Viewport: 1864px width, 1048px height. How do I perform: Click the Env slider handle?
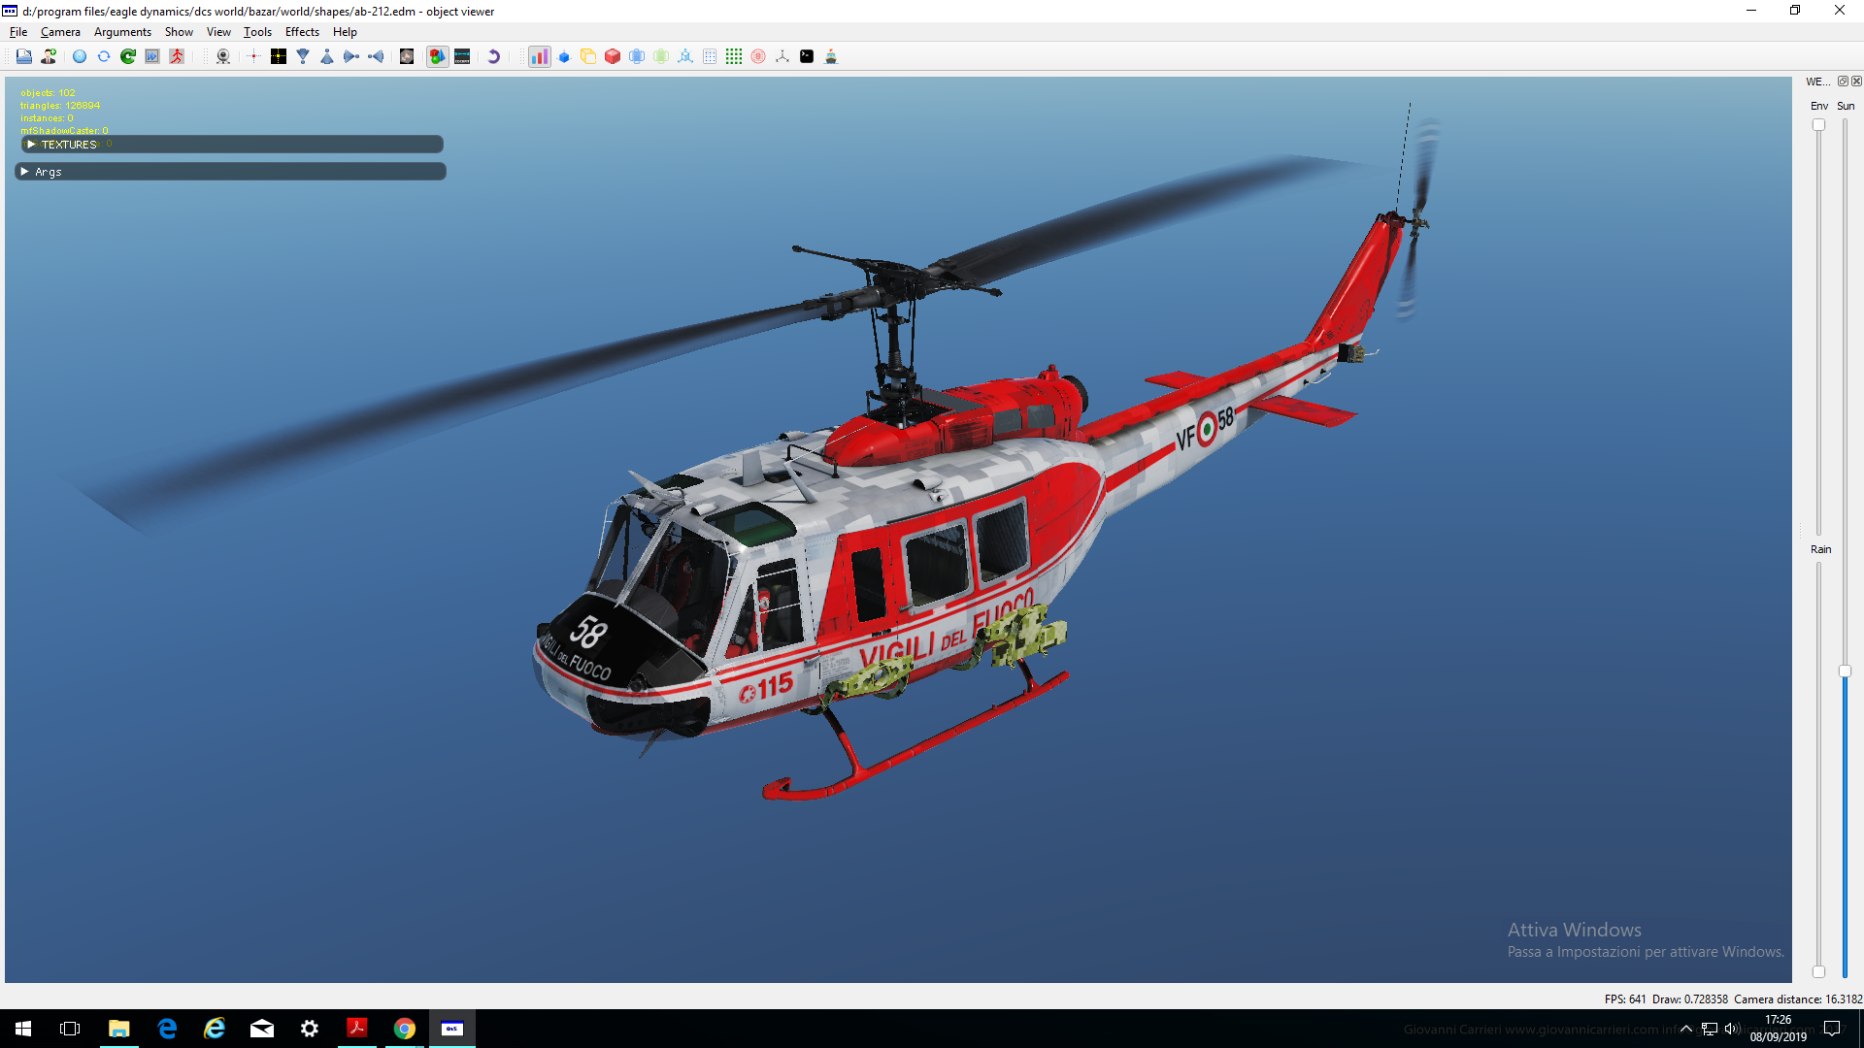tap(1818, 125)
